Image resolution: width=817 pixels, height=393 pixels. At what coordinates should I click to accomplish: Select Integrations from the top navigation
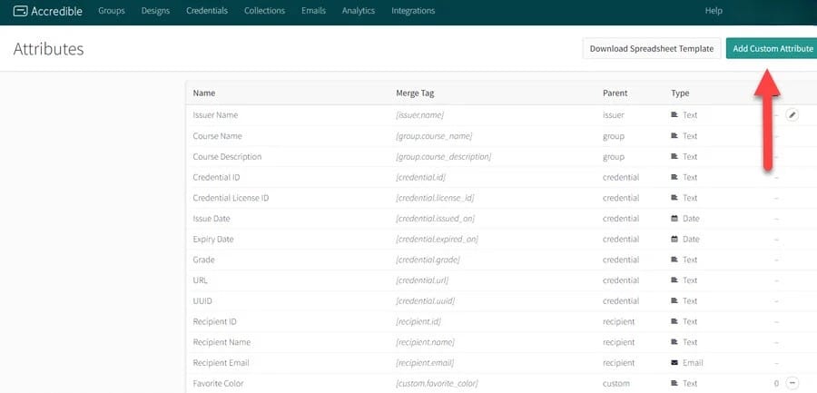pyautogui.click(x=412, y=11)
